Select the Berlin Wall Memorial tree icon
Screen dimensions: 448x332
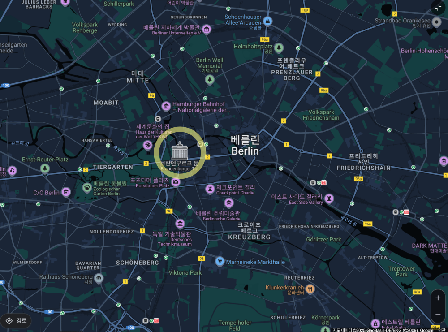pyautogui.click(x=210, y=79)
